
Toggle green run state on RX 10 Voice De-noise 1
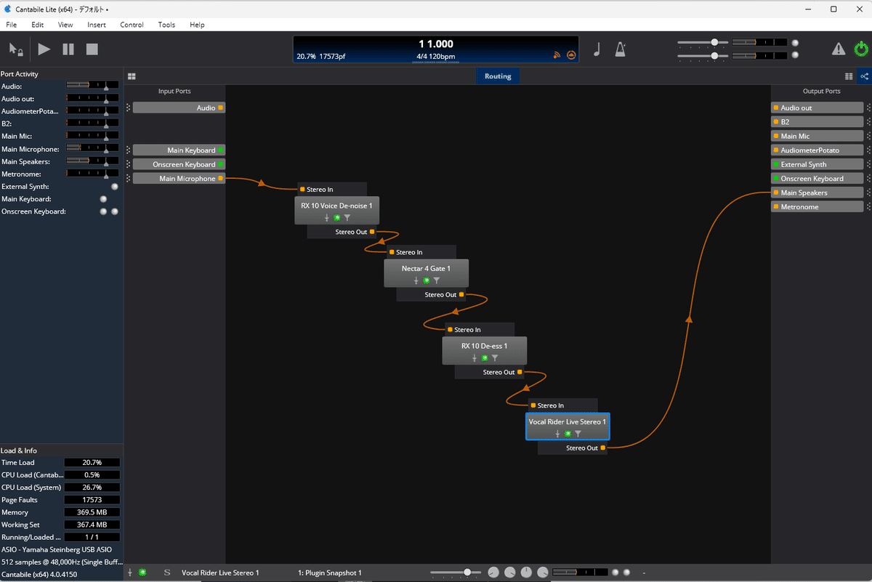pos(337,217)
